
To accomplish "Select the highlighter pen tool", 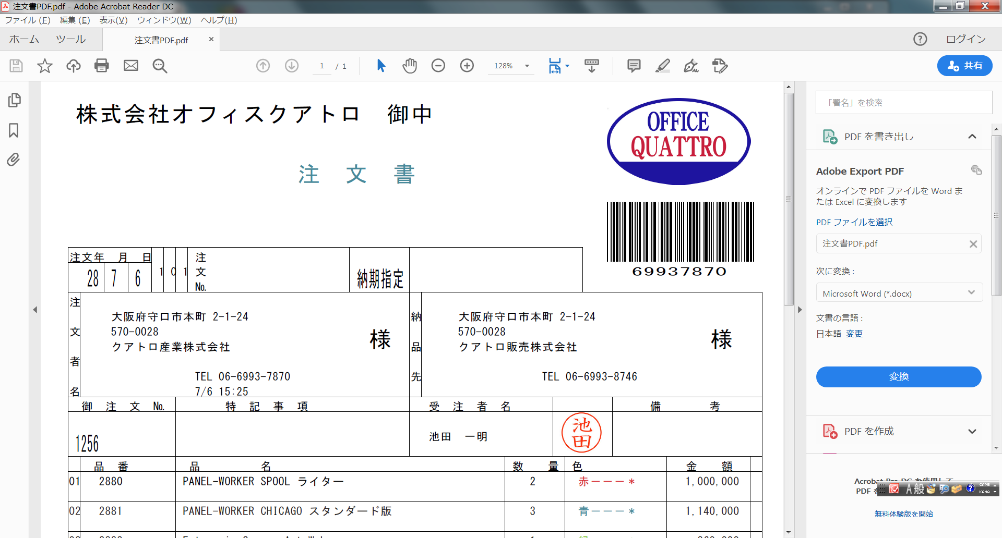I will (663, 66).
